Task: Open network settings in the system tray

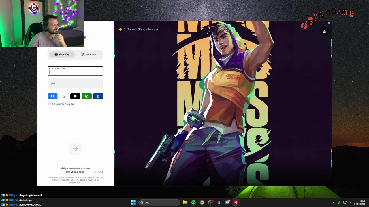Action: pos(345,202)
